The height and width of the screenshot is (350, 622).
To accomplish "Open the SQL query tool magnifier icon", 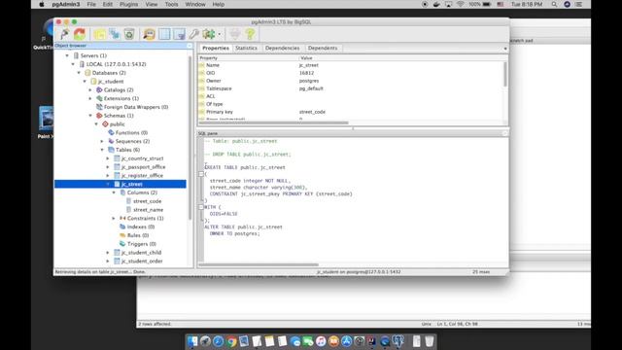I will coord(149,35).
